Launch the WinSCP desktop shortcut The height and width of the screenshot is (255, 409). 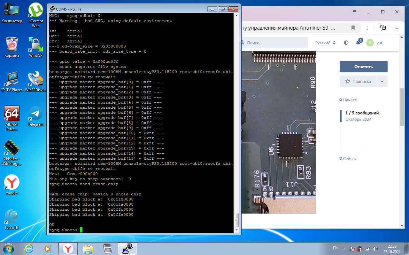click(36, 47)
